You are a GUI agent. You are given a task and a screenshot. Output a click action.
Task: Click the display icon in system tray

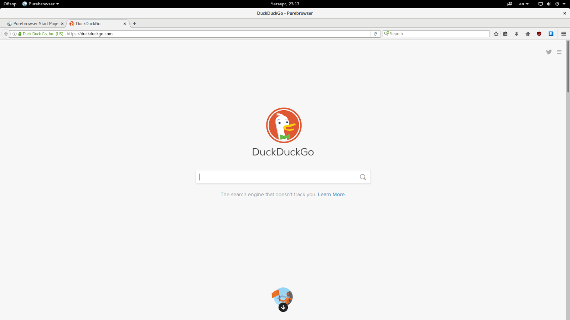pos(540,4)
